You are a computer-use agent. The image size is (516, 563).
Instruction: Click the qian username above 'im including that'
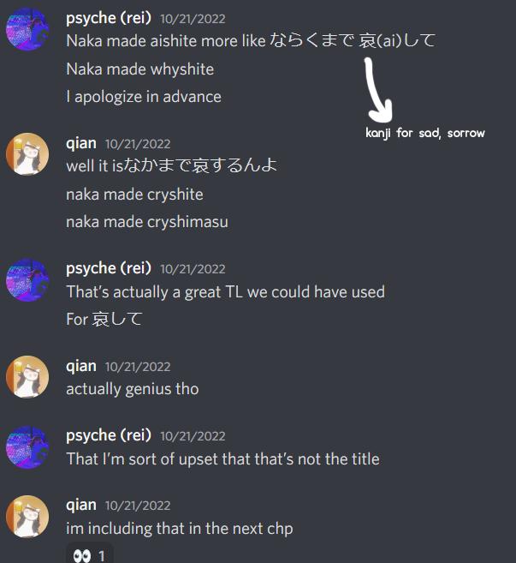[x=81, y=506]
